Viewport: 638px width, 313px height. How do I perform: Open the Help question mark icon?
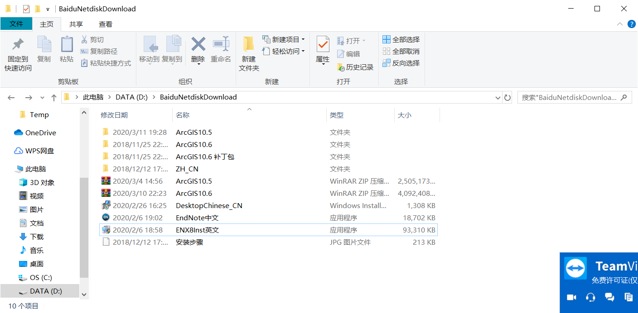click(631, 24)
